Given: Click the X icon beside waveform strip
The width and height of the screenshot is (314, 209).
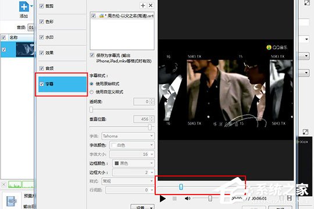Looking at the screenshot, I should coord(3,184).
